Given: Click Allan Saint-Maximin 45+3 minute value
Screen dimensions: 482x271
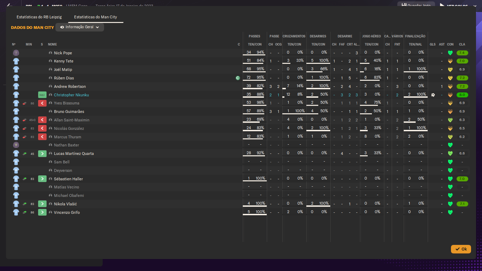Looking at the screenshot, I should click(x=32, y=120).
